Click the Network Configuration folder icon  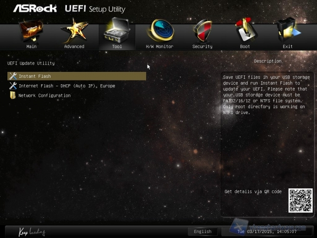pyautogui.click(x=13, y=95)
